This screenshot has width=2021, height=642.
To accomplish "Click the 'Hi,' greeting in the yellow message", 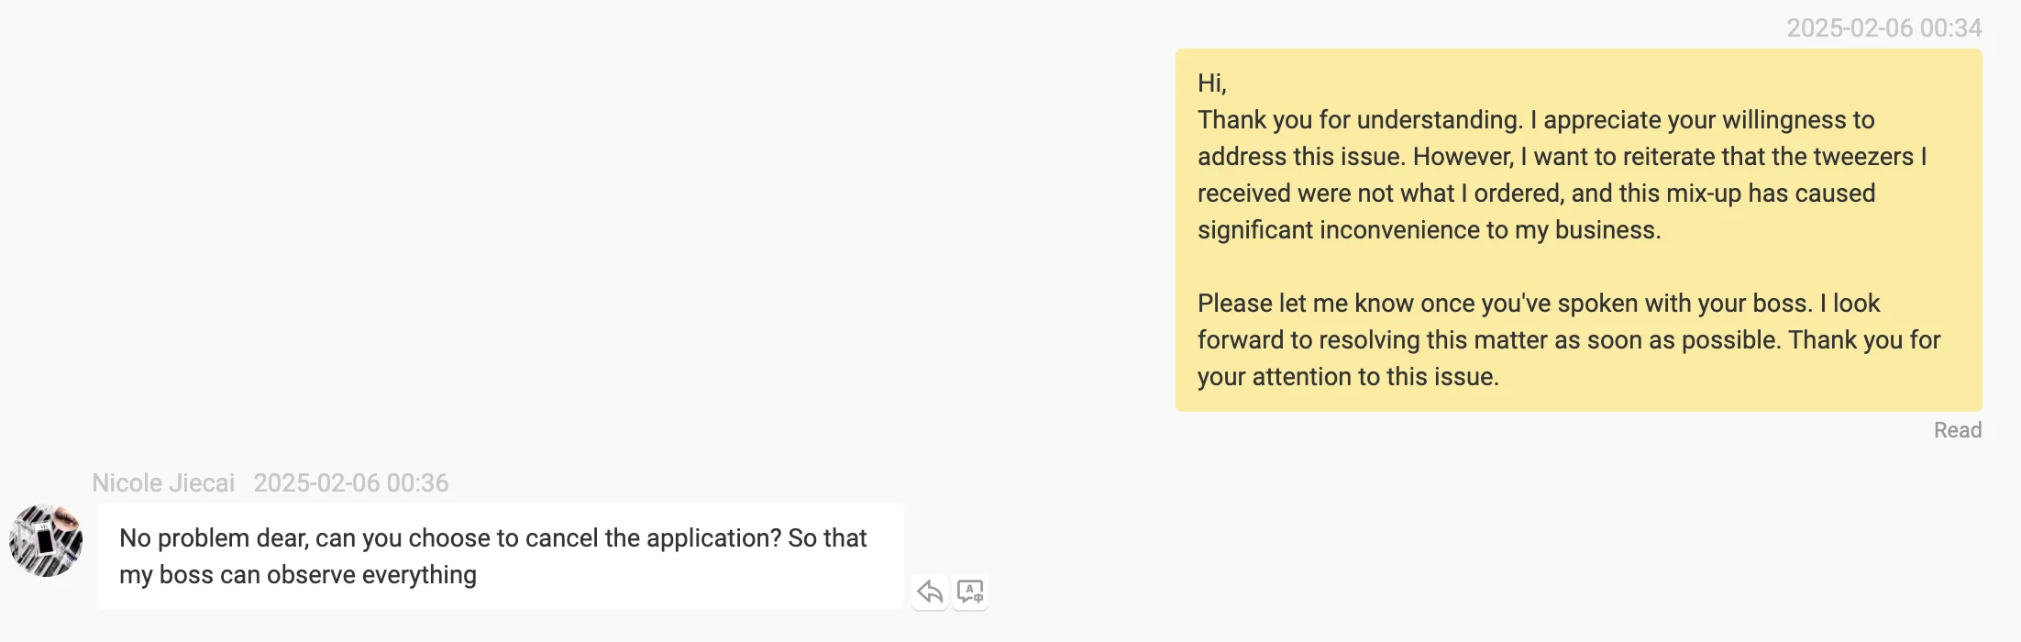I will point(1211,83).
